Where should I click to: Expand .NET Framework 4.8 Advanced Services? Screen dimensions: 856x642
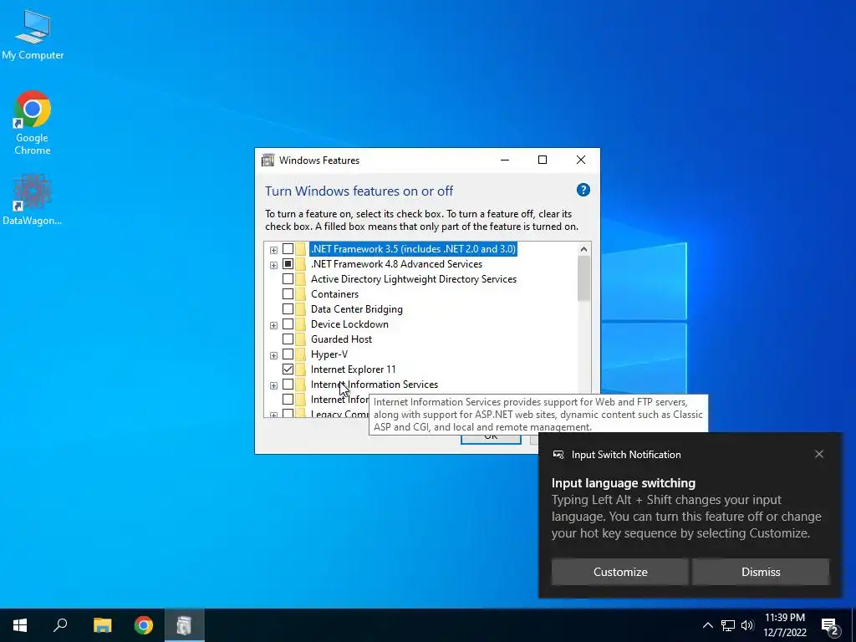(273, 265)
